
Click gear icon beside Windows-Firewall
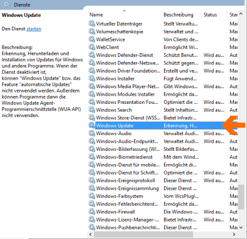tap(91, 211)
